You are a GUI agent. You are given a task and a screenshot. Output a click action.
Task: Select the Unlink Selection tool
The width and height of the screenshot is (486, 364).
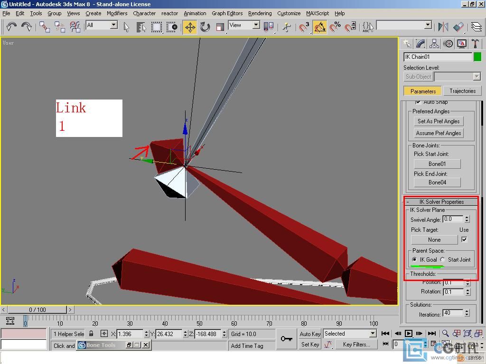tap(59, 27)
